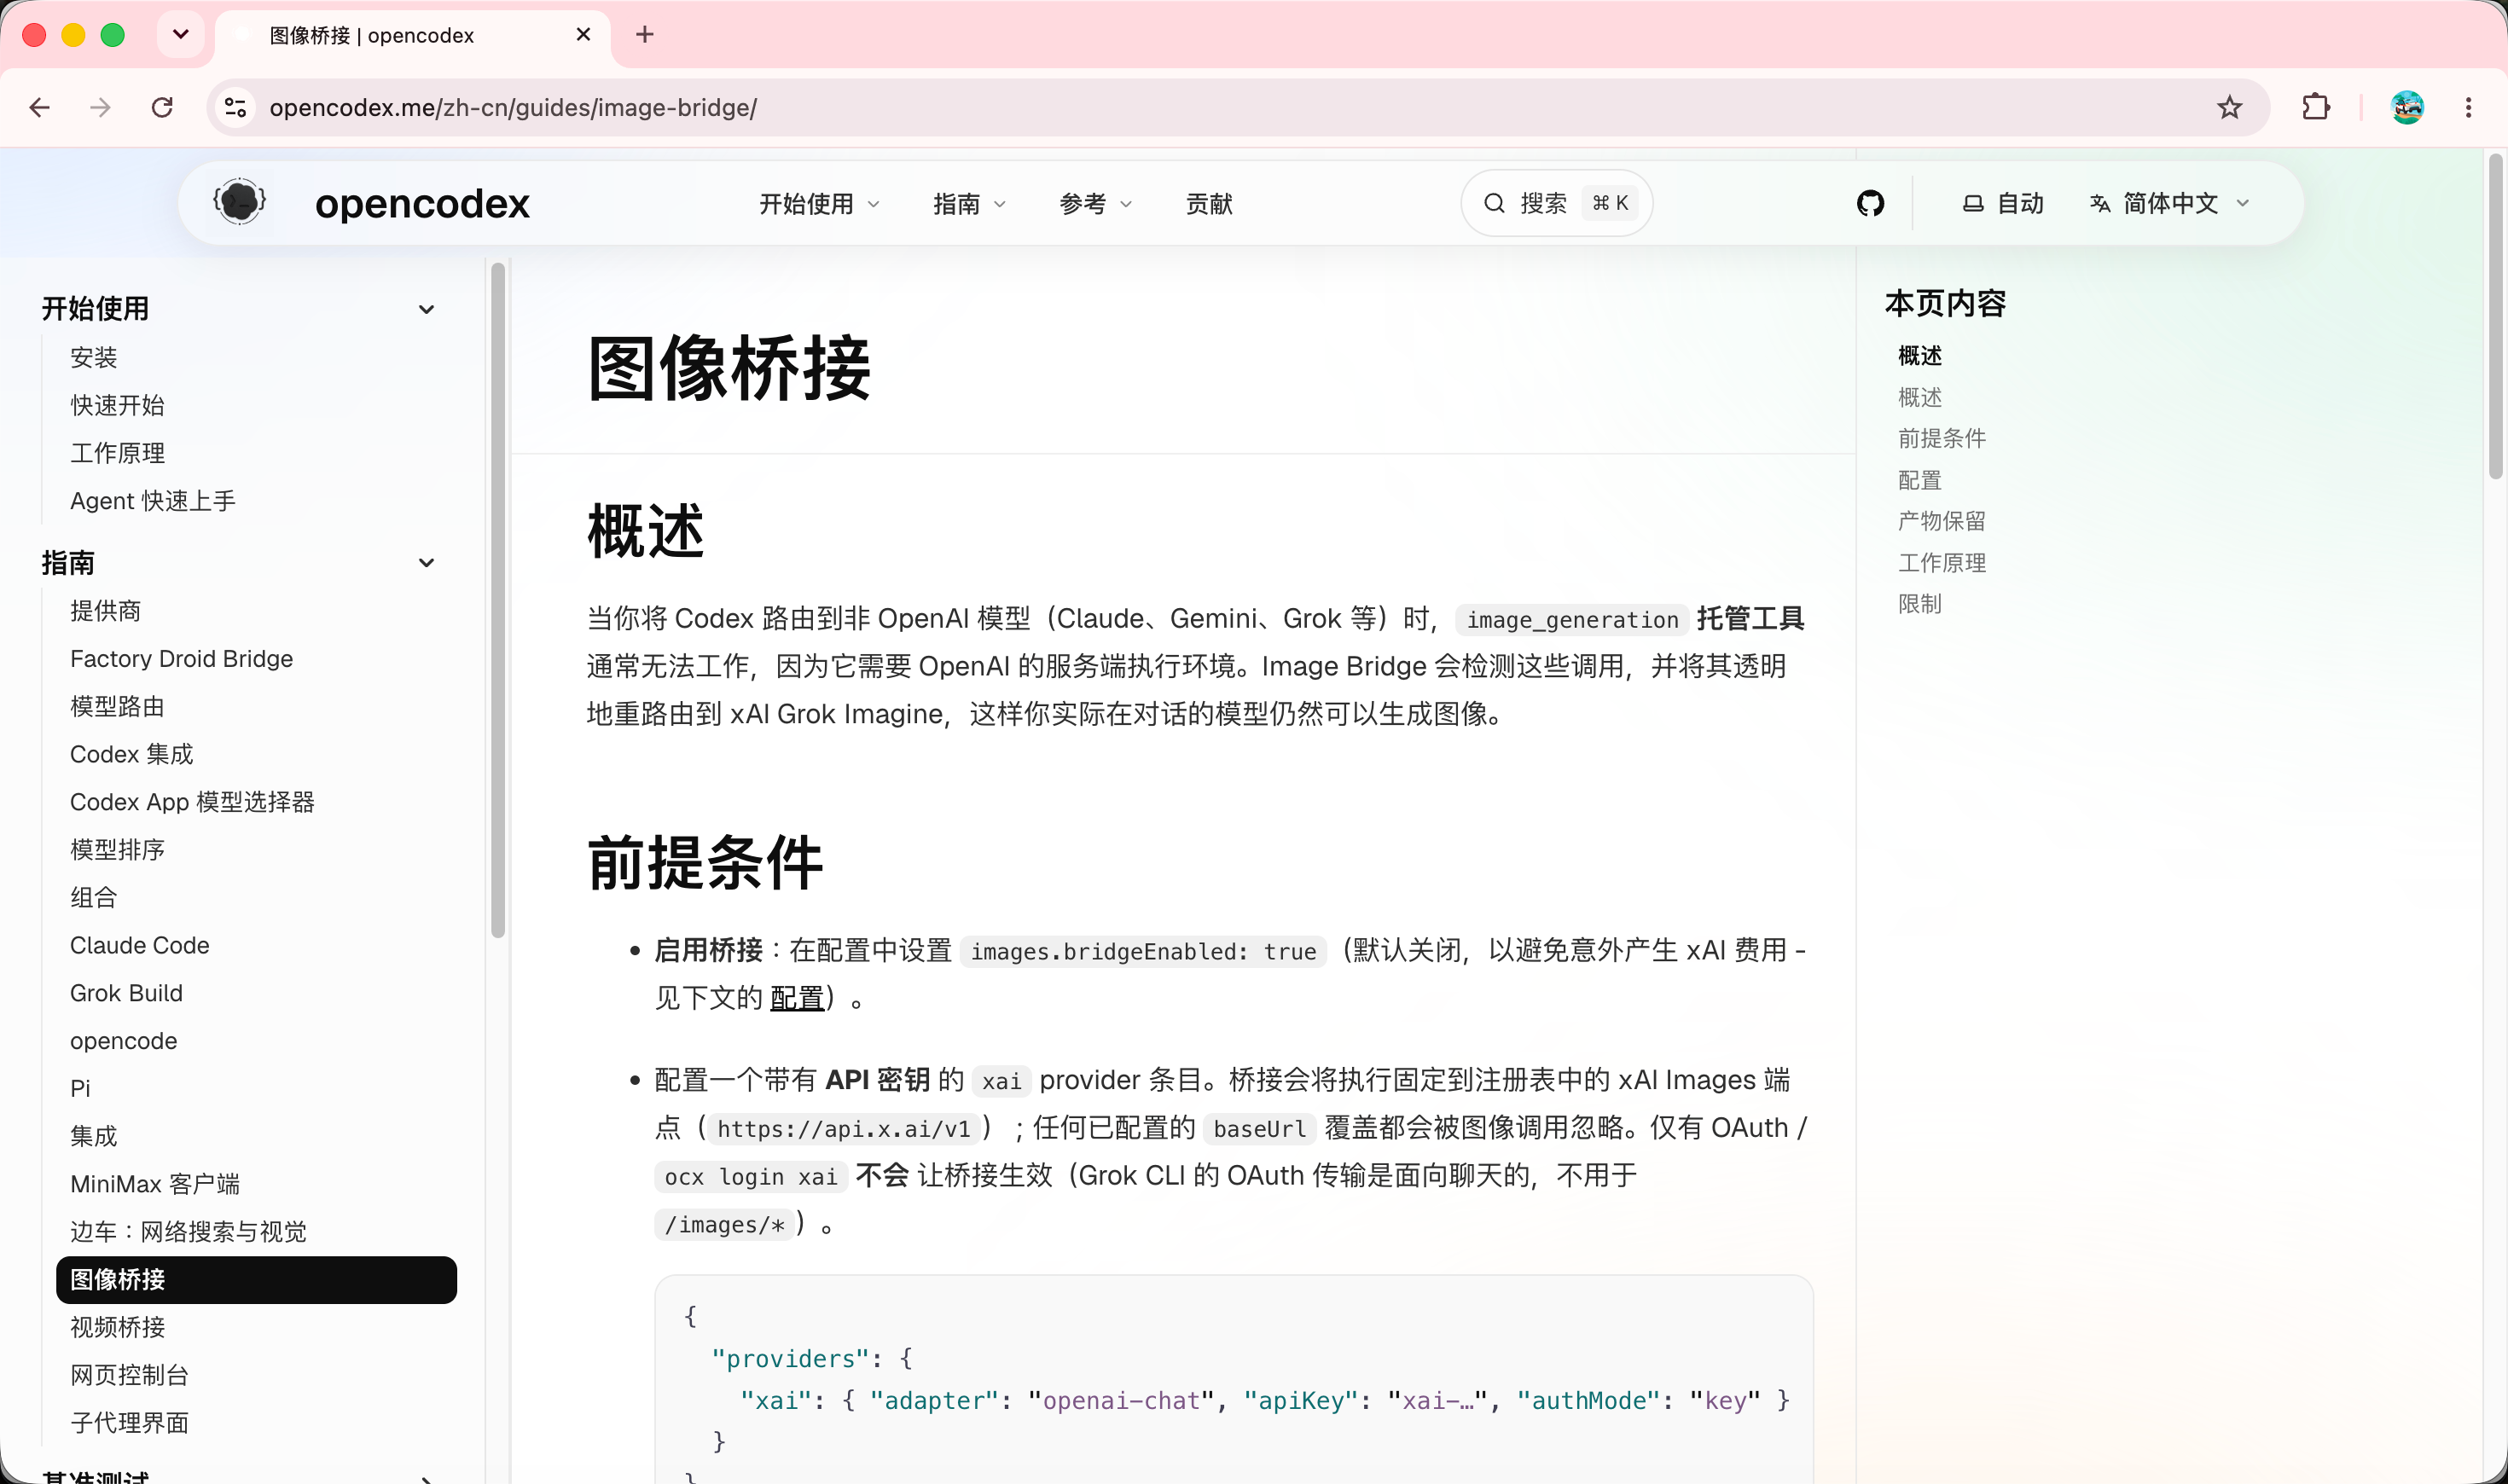The width and height of the screenshot is (2508, 1484).
Task: Open the 自动 theme switcher
Action: click(2002, 204)
